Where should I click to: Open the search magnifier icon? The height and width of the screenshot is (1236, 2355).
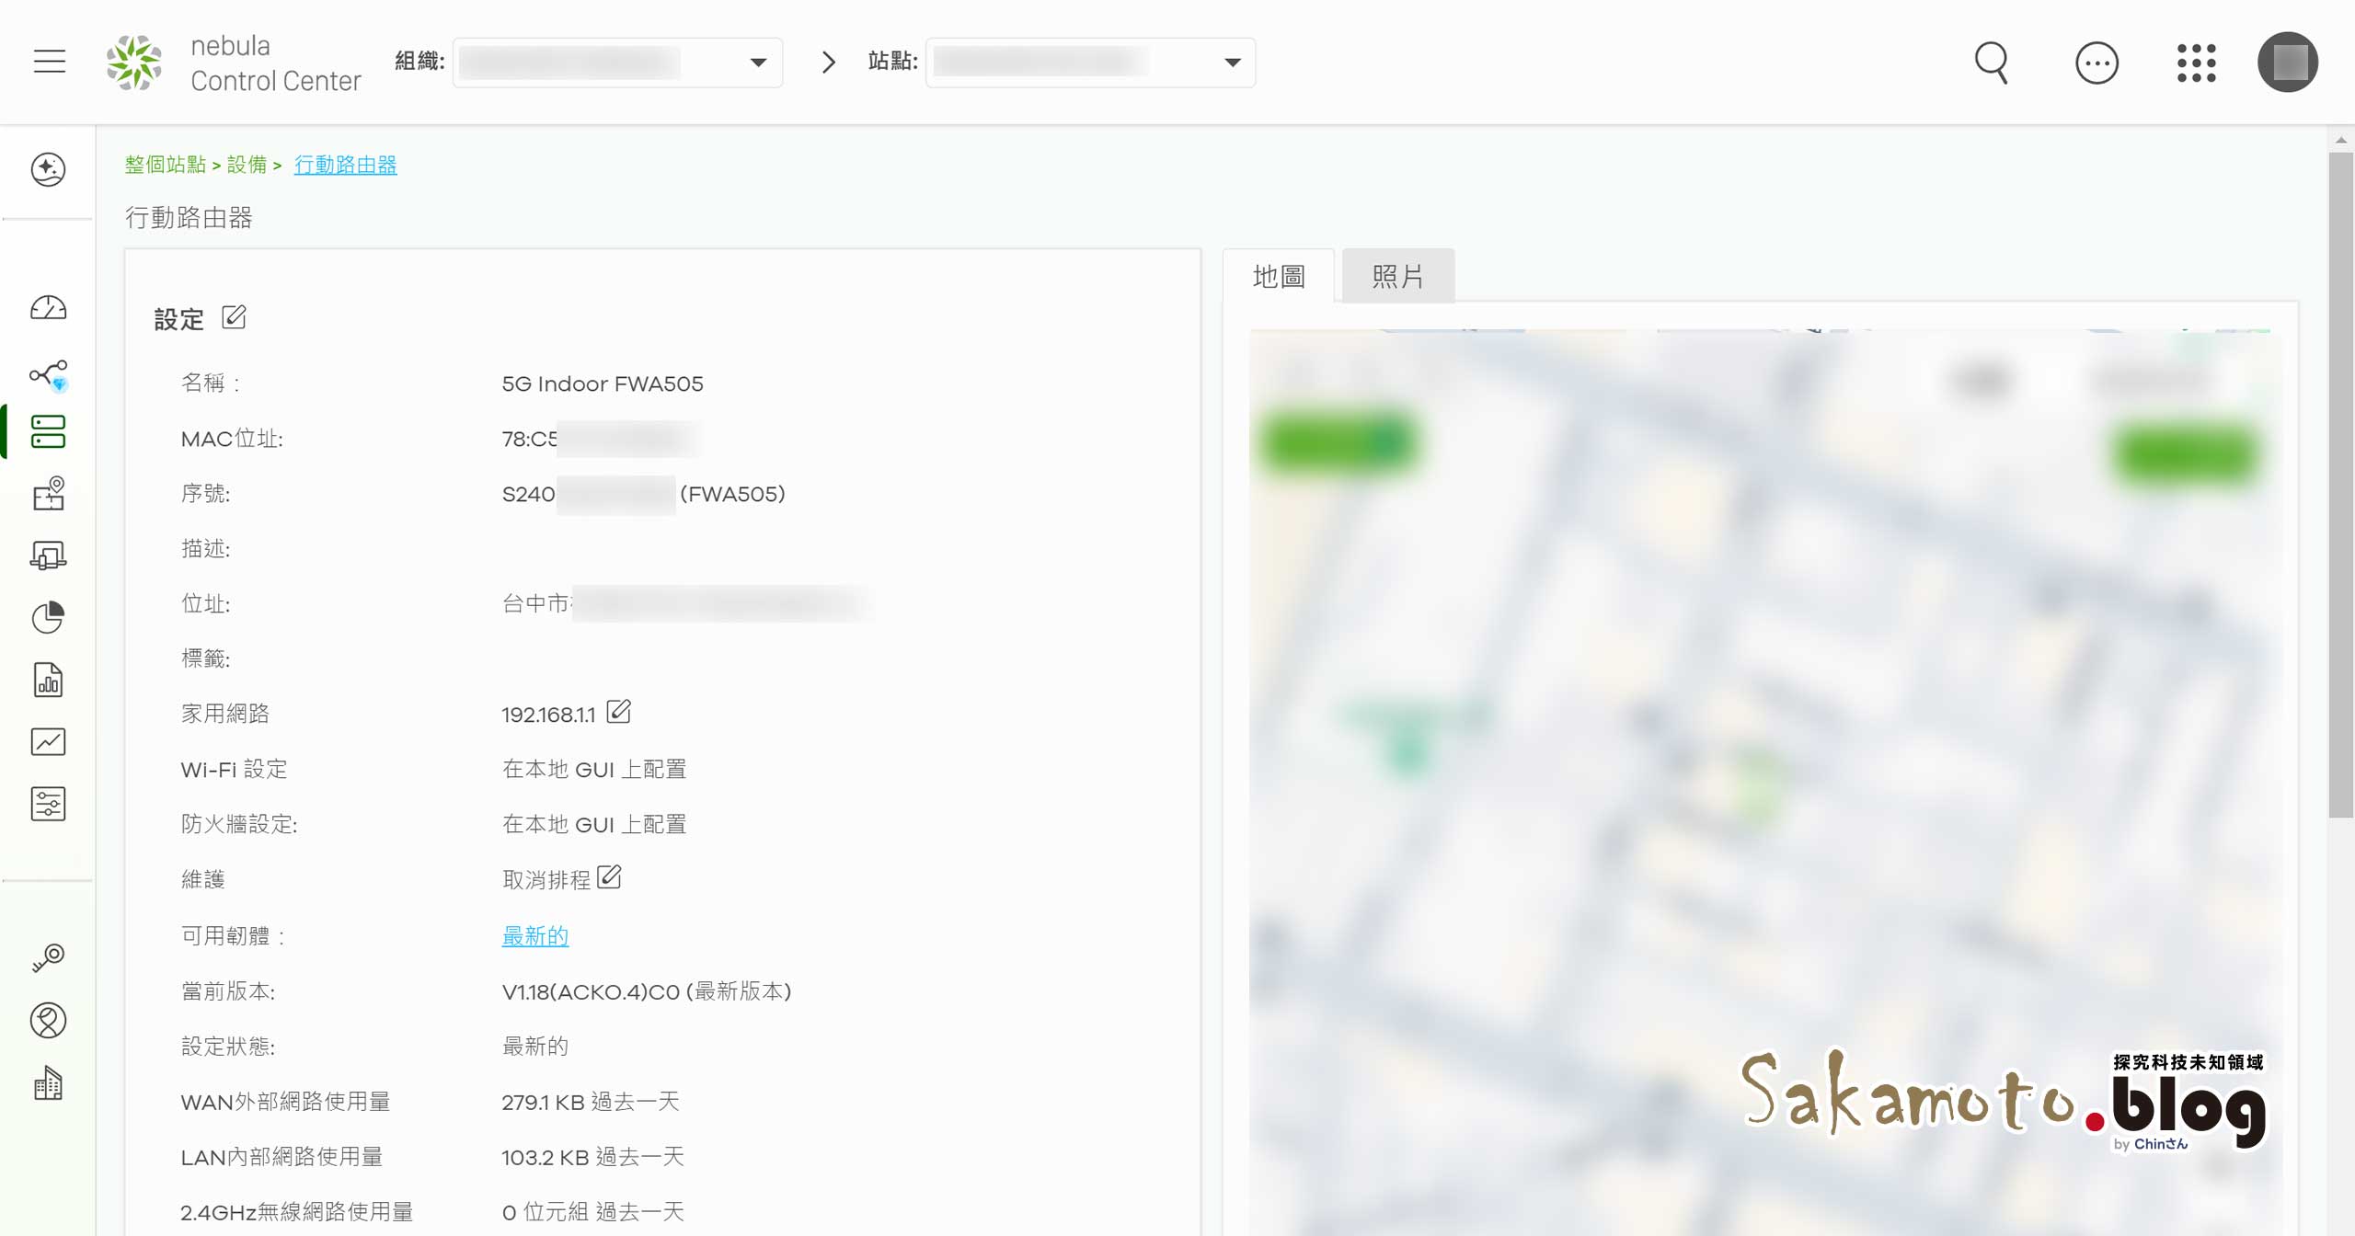1992,63
